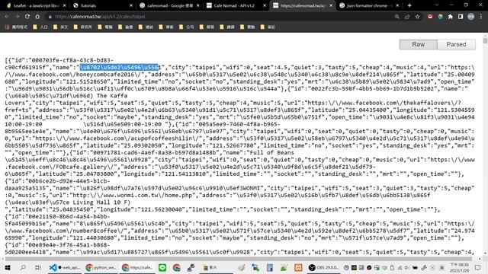Image resolution: width=488 pixels, height=274 pixels.
Task: Open the taskbar clock and date
Action: (x=459, y=267)
